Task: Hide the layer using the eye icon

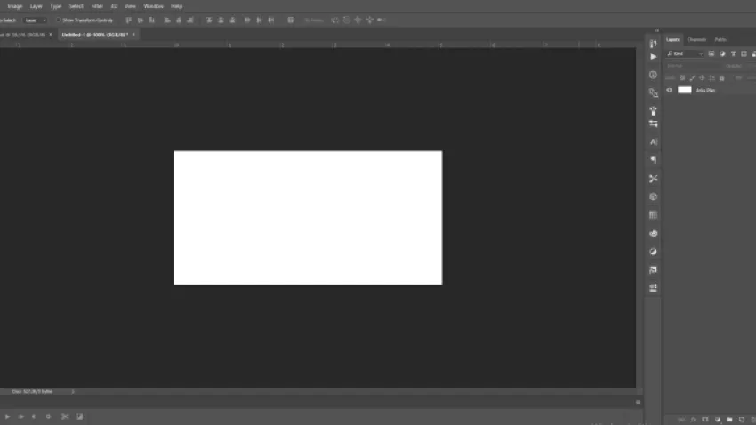Action: coord(670,90)
